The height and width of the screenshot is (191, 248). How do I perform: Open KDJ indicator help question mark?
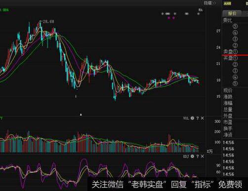[x=198, y=156]
